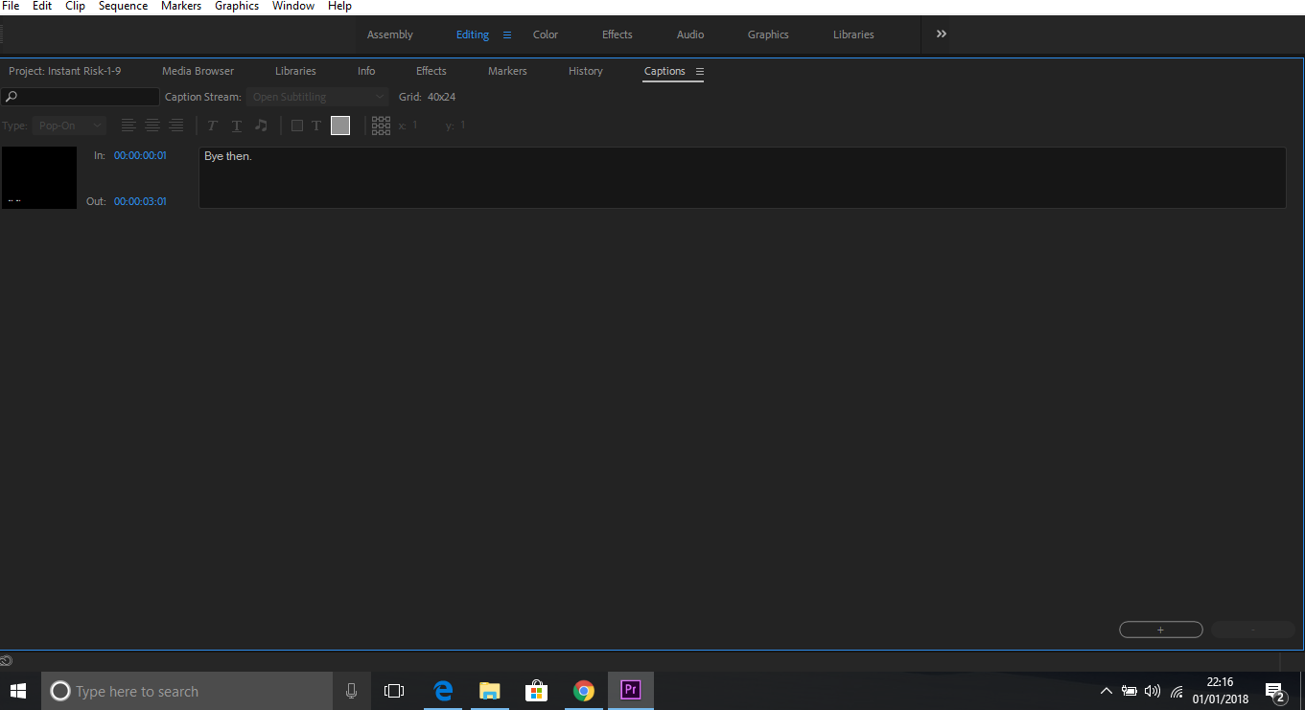Select the caption thumbnail preview
Screen dimensions: 1305x710
pos(39,177)
